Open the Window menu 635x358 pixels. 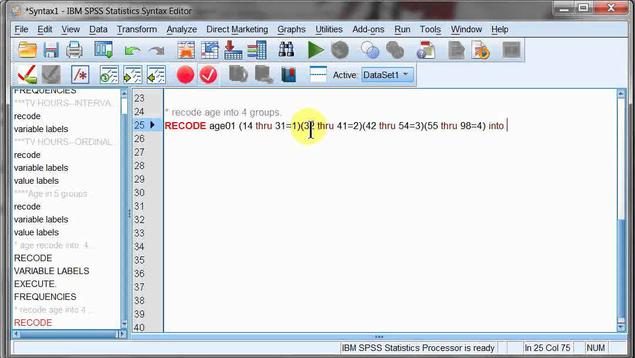pos(466,29)
